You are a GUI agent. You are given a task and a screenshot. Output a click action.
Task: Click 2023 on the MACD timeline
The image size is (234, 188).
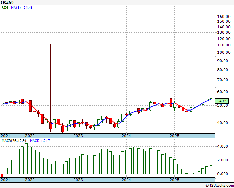pos(78,180)
